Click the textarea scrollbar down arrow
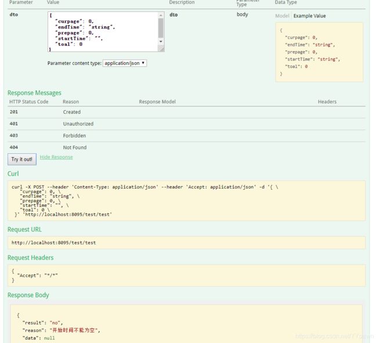This screenshot has height=343, width=377. 161,42
